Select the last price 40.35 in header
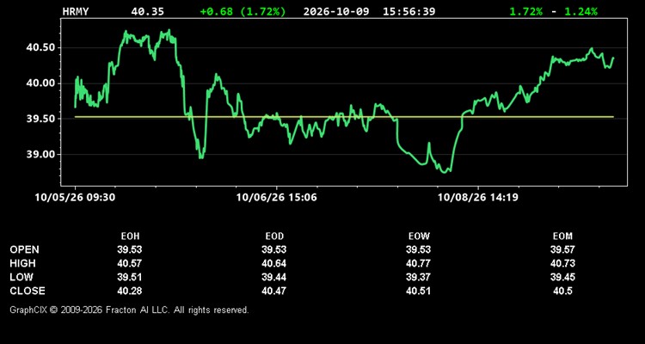 pyautogui.click(x=147, y=11)
